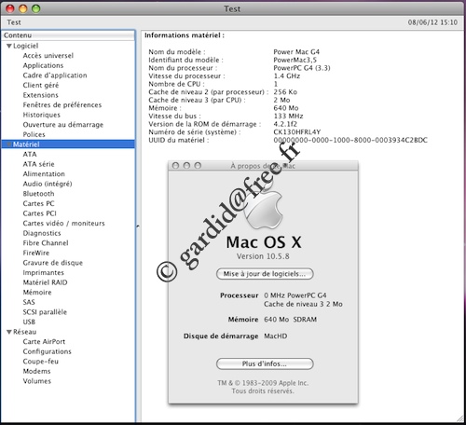Collapse the Réseau section triangle

tap(9, 332)
